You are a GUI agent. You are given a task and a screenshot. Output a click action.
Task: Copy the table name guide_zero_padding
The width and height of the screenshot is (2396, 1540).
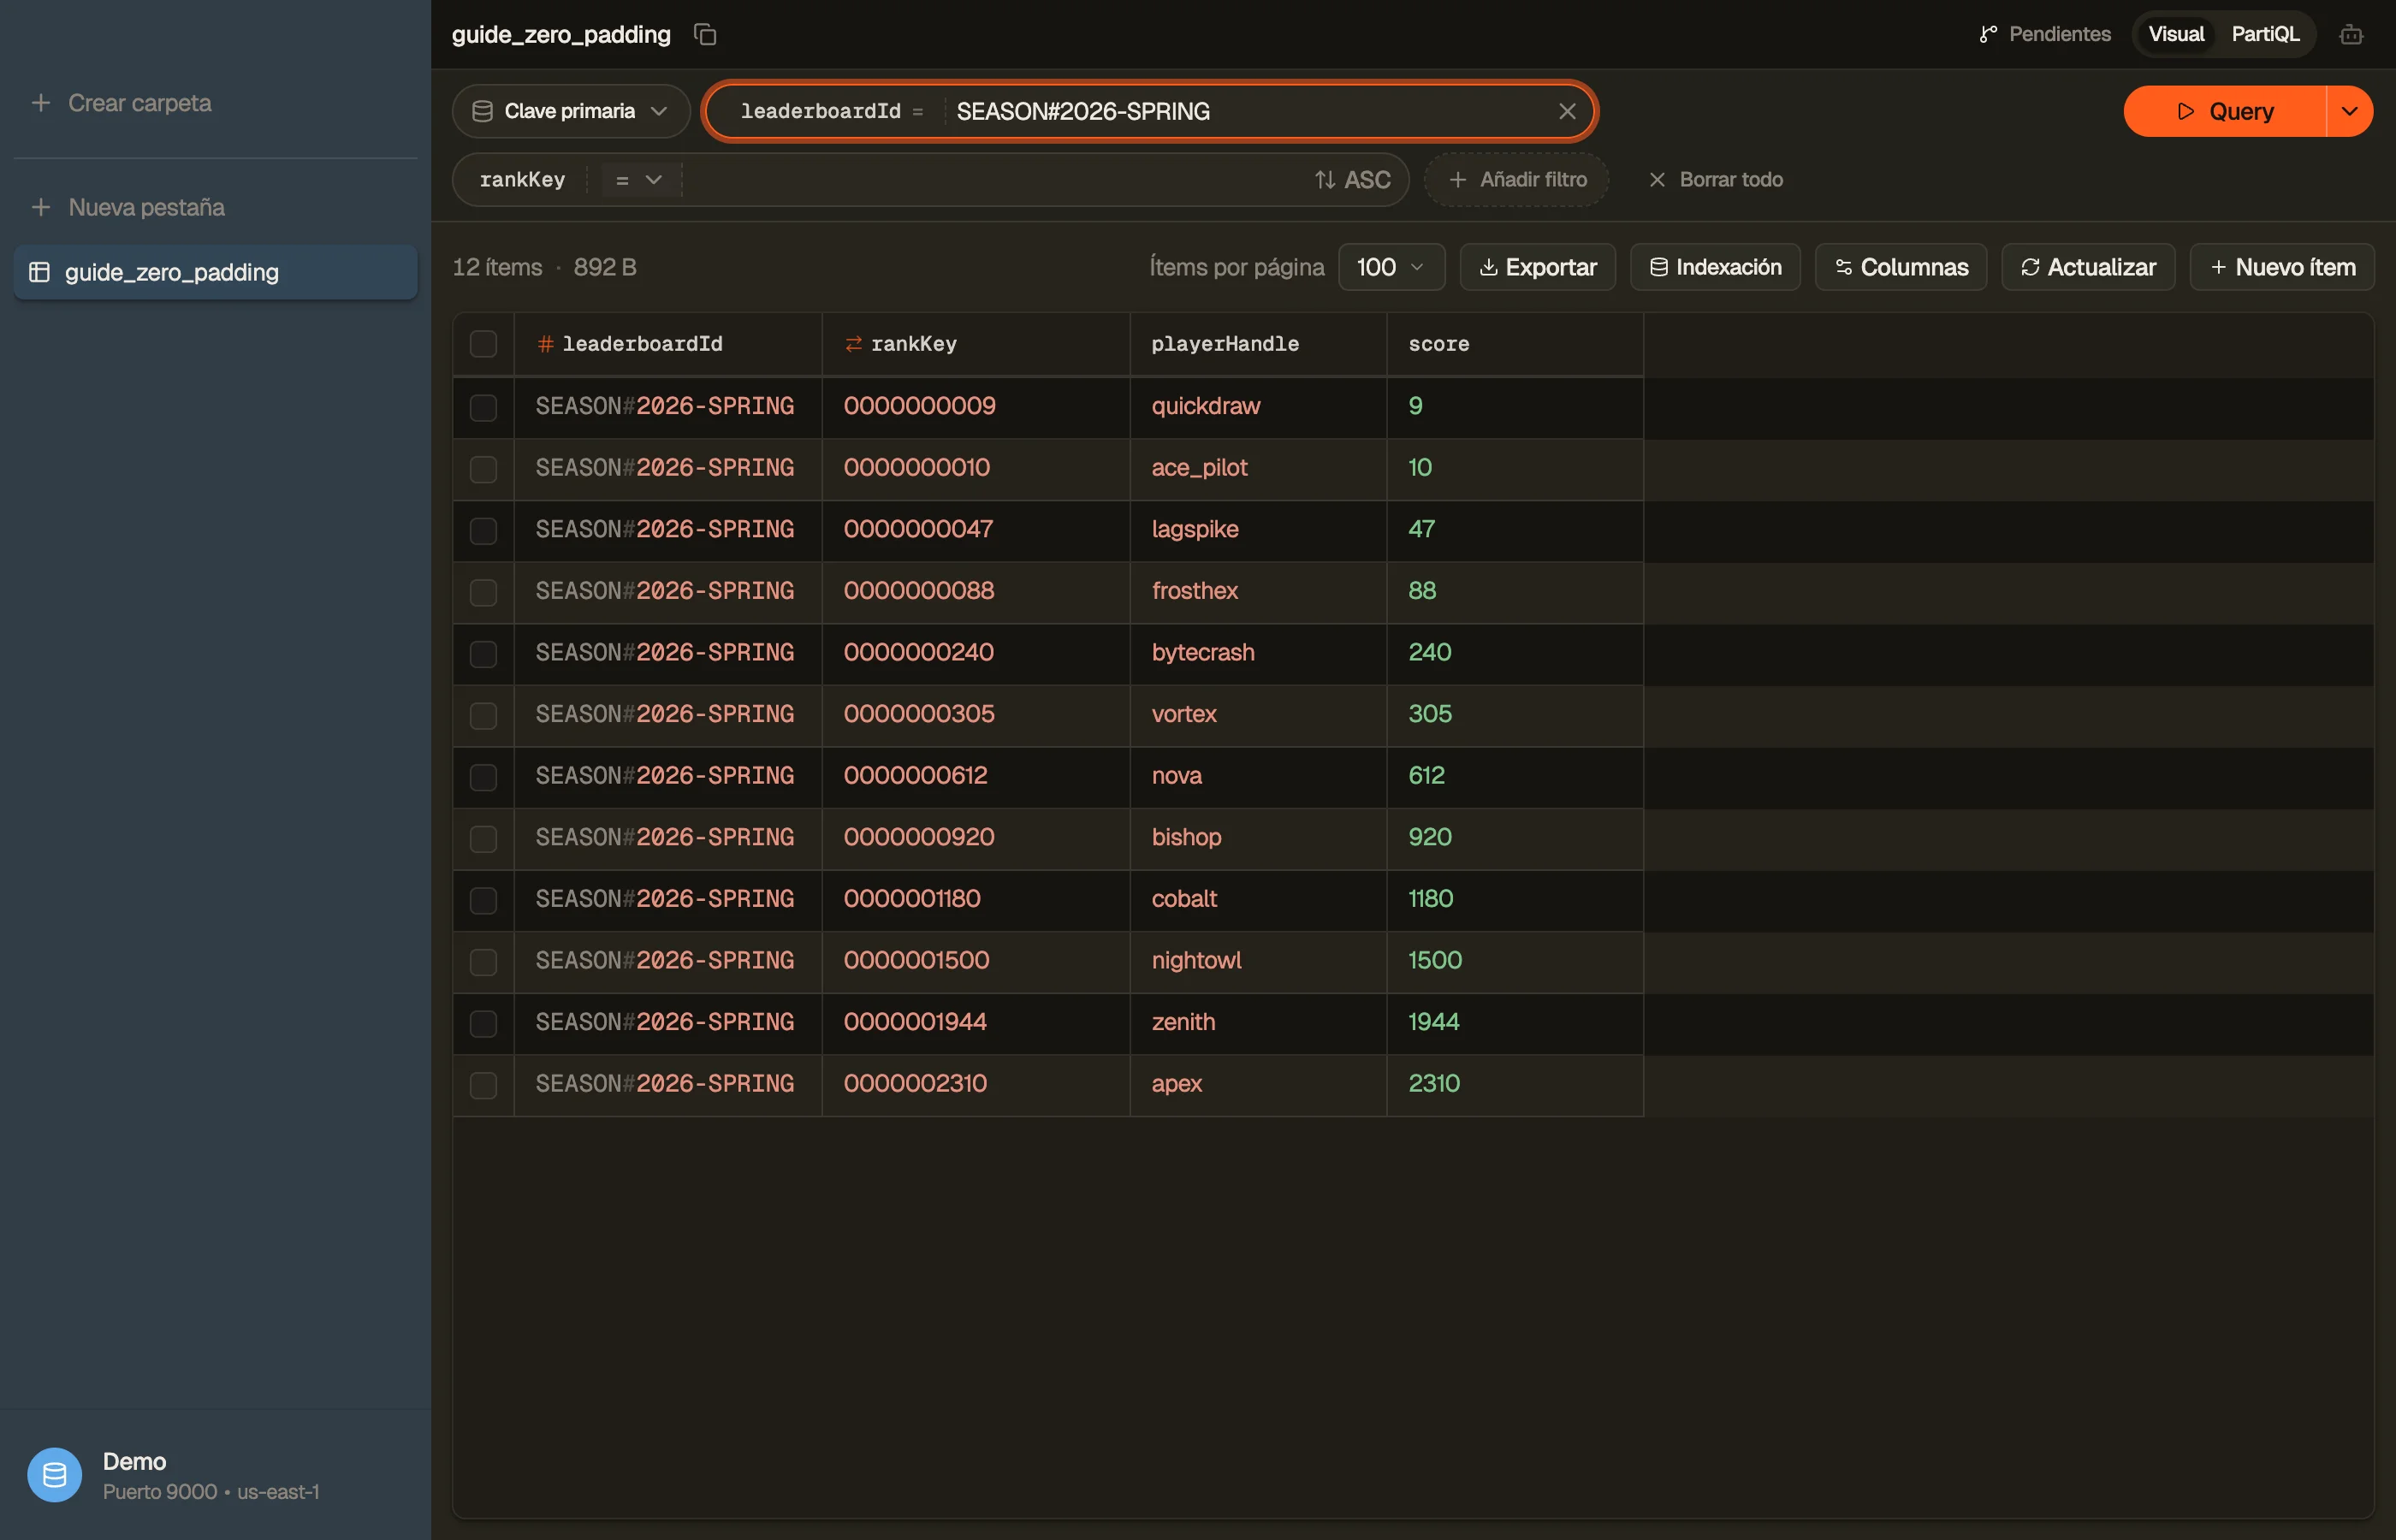705,34
